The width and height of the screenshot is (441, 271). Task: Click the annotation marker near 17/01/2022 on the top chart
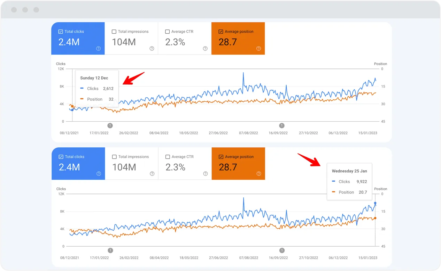click(110, 125)
